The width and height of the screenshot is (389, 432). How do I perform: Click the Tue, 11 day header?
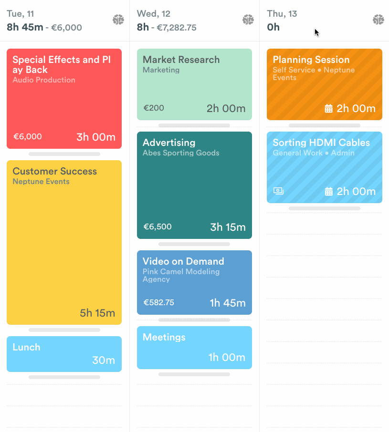point(21,14)
